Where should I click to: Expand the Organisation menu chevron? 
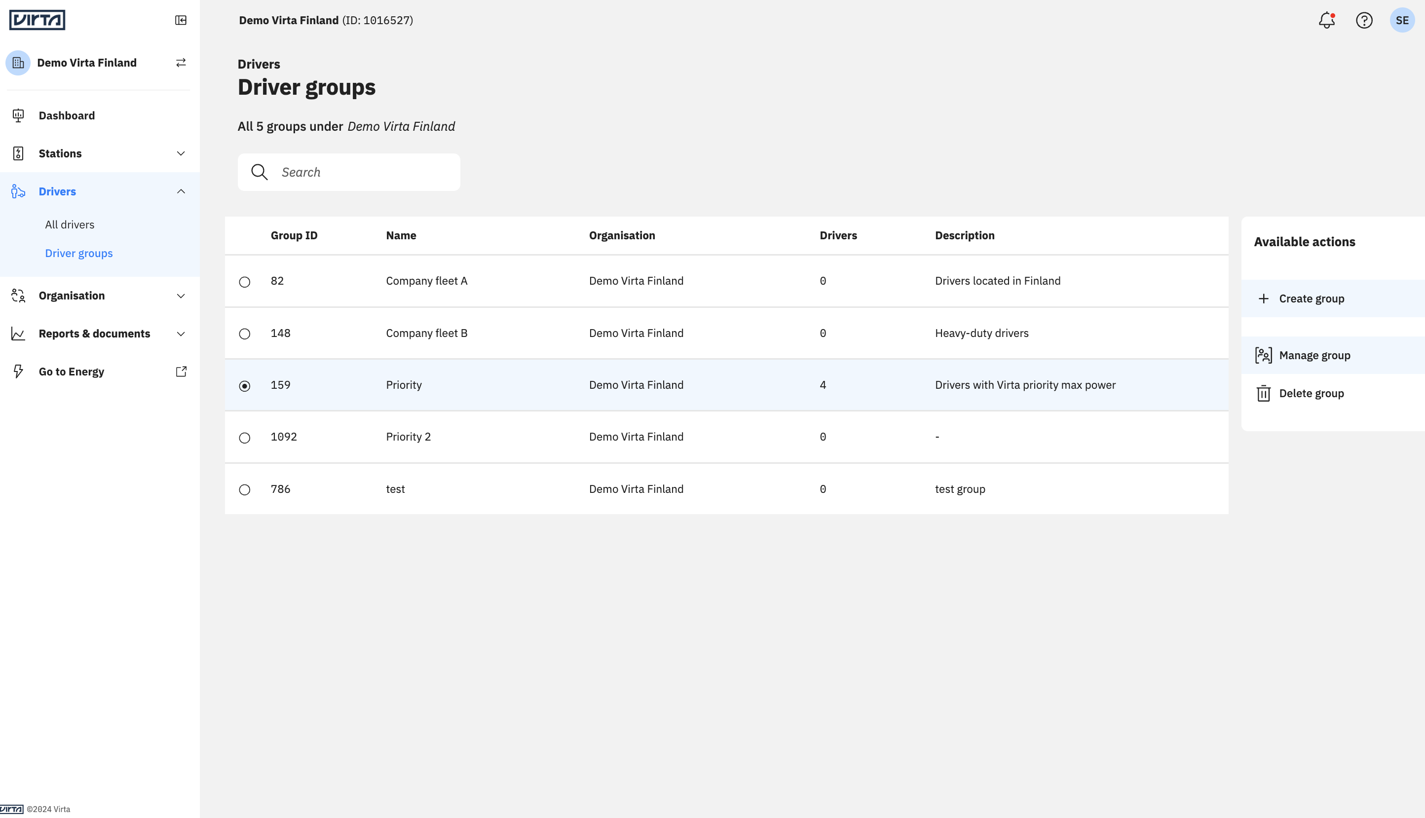click(181, 296)
